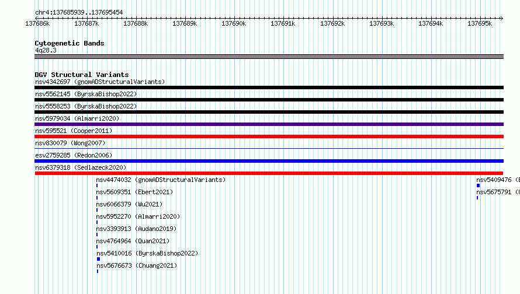Click the 137695k ruler label
Screen dimensions: 520x294
pyautogui.click(x=480, y=23)
